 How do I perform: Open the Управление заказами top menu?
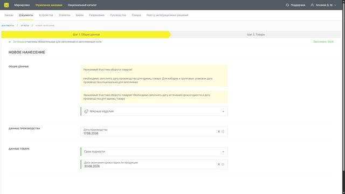(x=49, y=5)
